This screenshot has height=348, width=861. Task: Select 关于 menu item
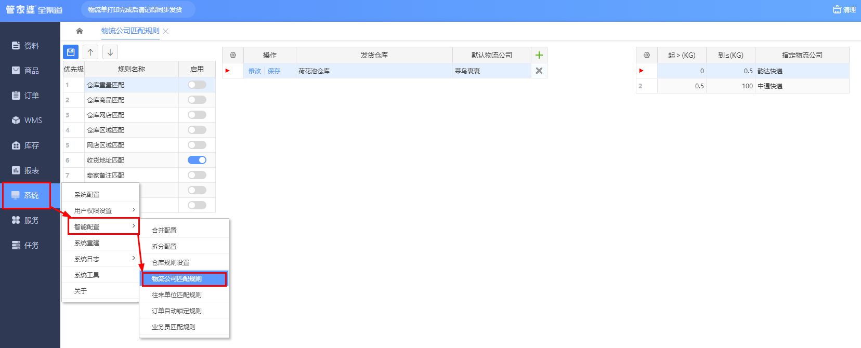100,291
